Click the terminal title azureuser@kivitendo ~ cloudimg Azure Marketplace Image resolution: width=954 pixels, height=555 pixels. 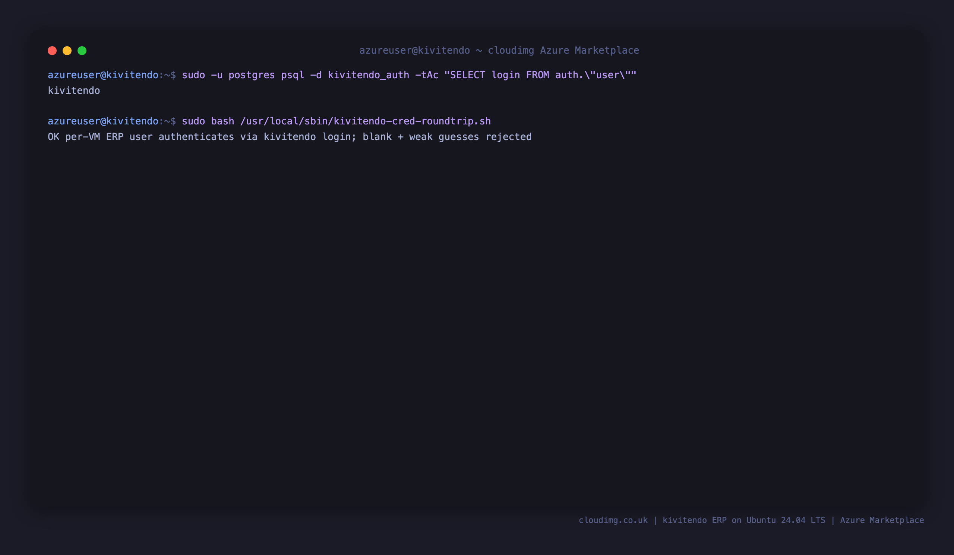tap(499, 50)
